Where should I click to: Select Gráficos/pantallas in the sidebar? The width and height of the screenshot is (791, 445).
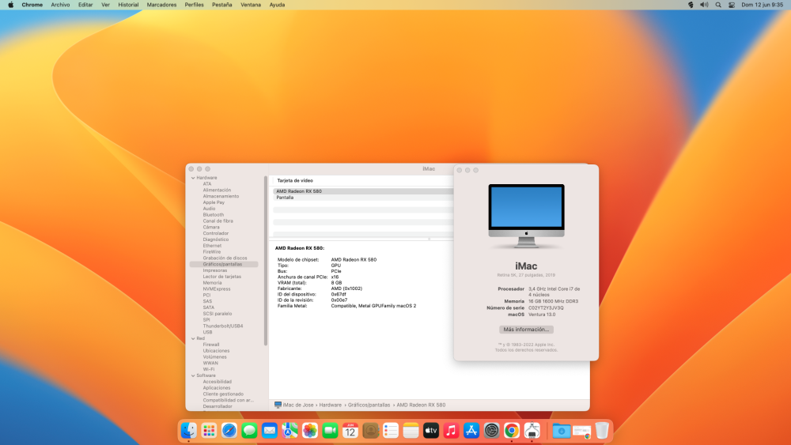point(224,264)
